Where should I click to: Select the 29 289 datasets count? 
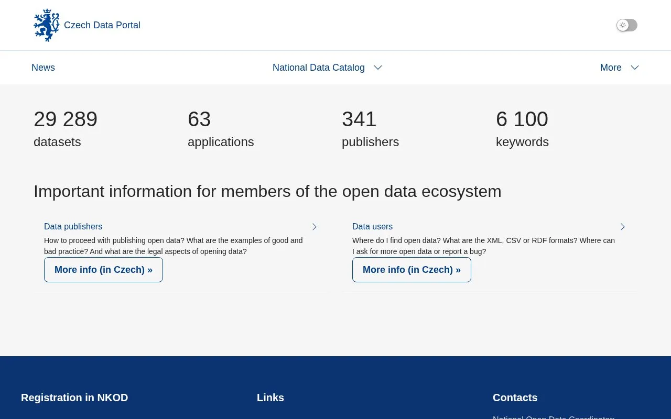(66, 119)
